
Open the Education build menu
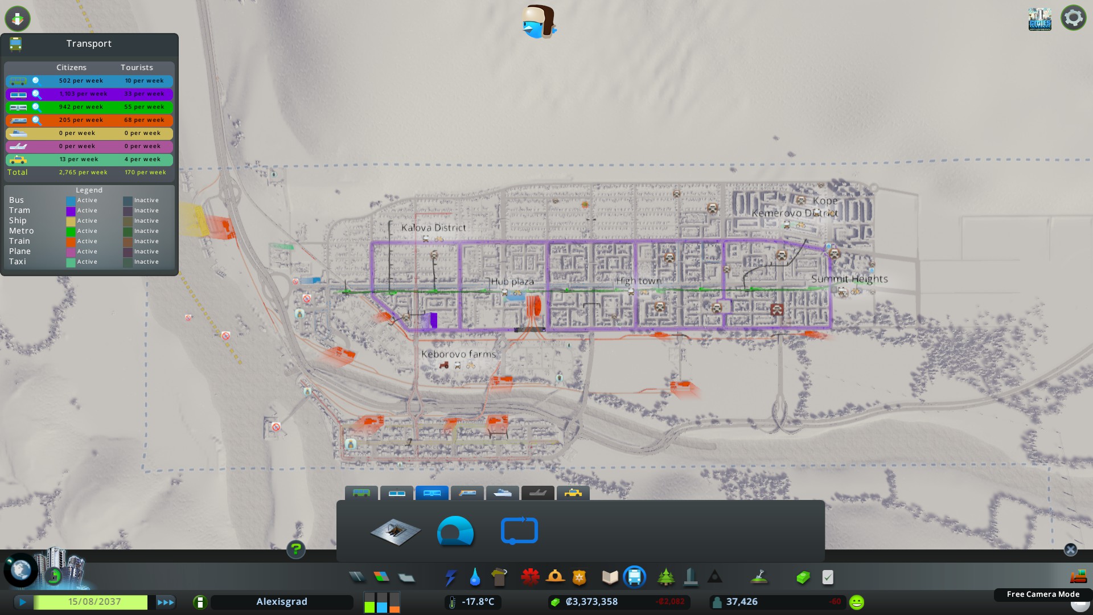(x=610, y=577)
